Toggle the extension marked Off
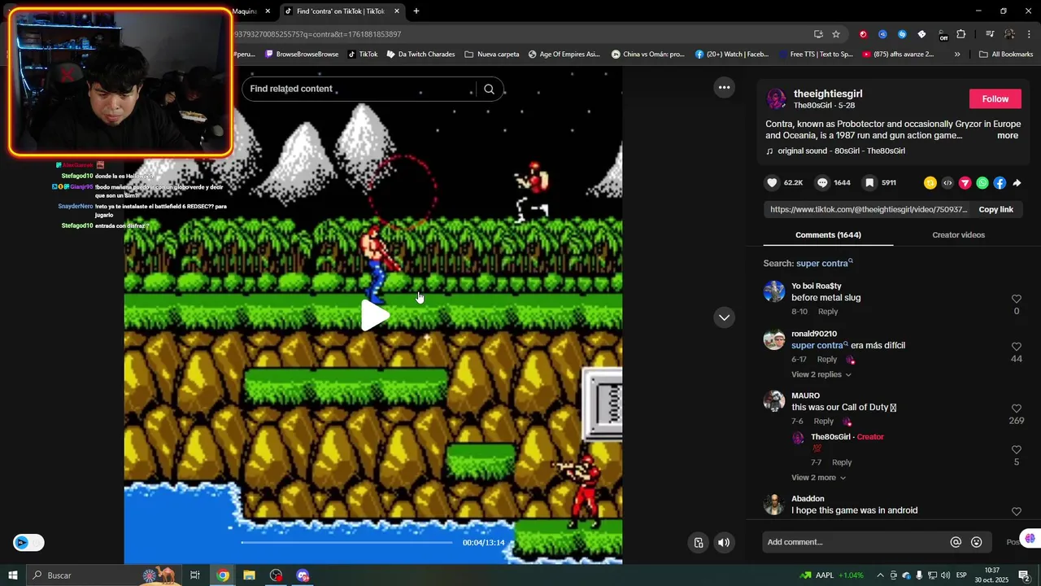This screenshot has height=586, width=1041. point(942,34)
